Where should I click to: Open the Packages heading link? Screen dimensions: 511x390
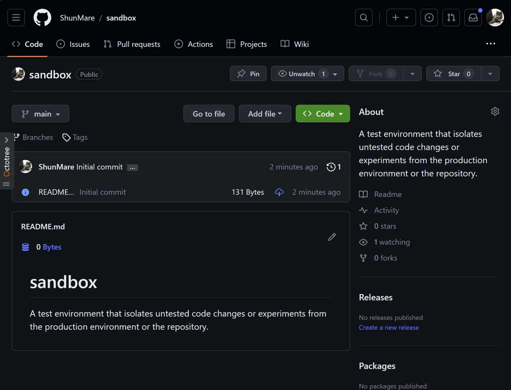377,366
